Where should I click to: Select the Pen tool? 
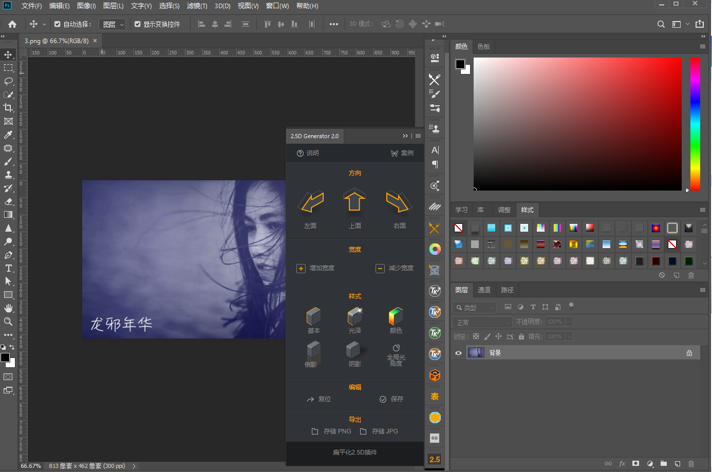pos(8,255)
